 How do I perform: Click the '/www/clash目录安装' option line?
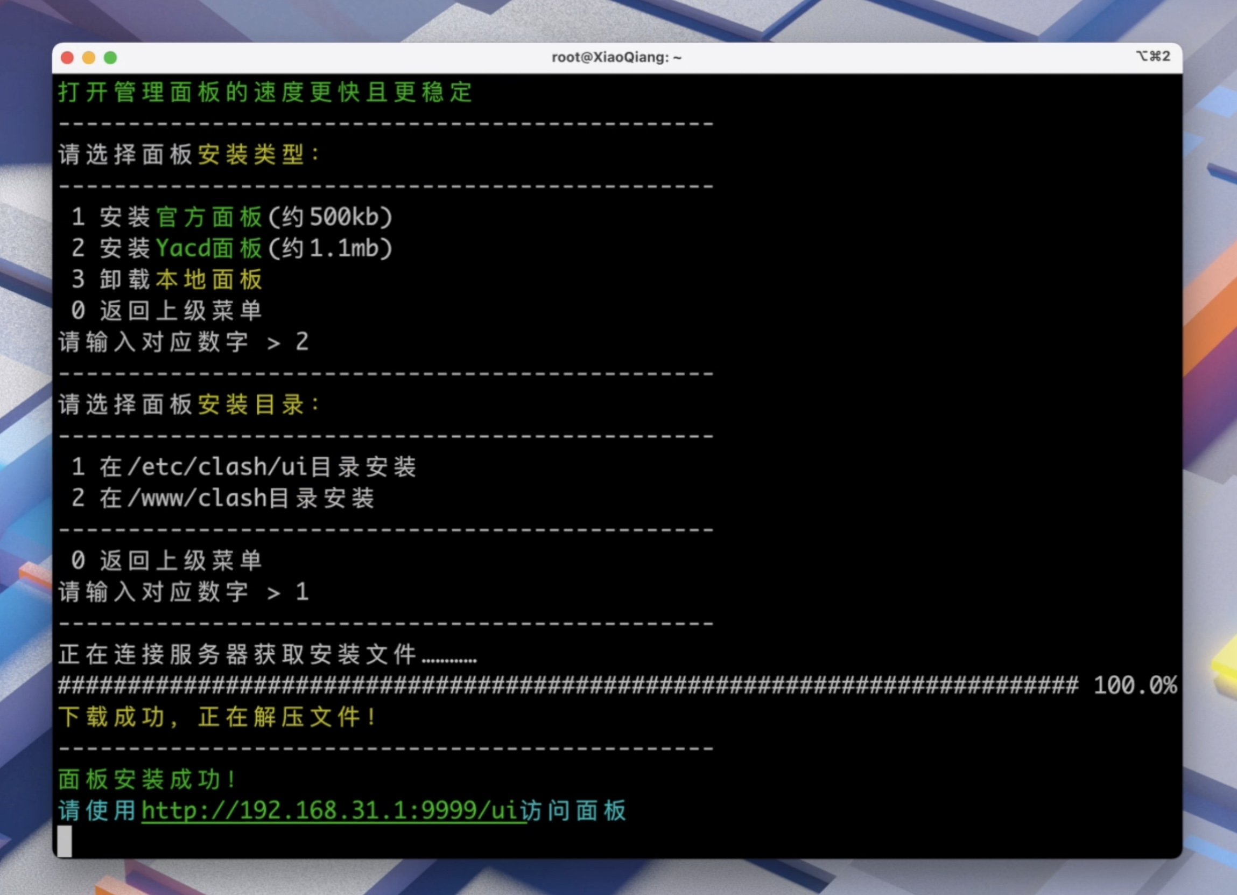click(x=222, y=498)
